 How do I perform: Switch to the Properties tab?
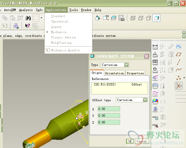(x=135, y=73)
